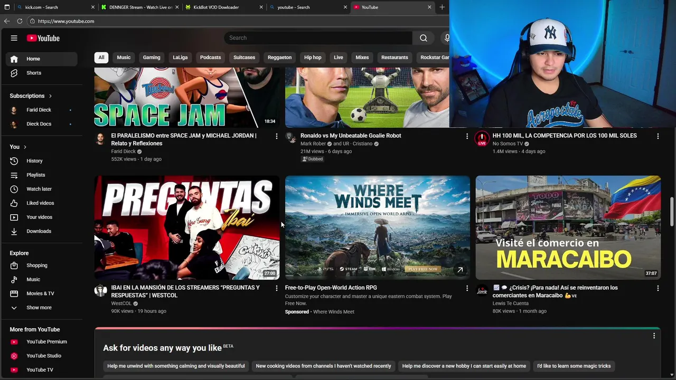Expand the You section chevron

pos(25,147)
